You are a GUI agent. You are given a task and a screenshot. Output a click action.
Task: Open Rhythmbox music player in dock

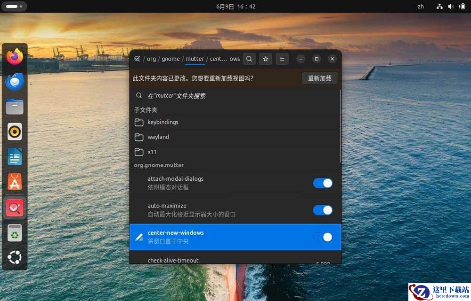[x=15, y=131]
